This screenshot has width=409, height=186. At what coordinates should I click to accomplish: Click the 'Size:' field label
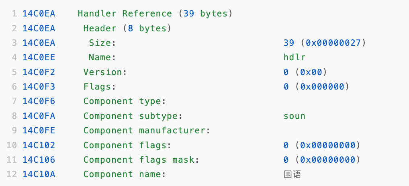coord(102,43)
